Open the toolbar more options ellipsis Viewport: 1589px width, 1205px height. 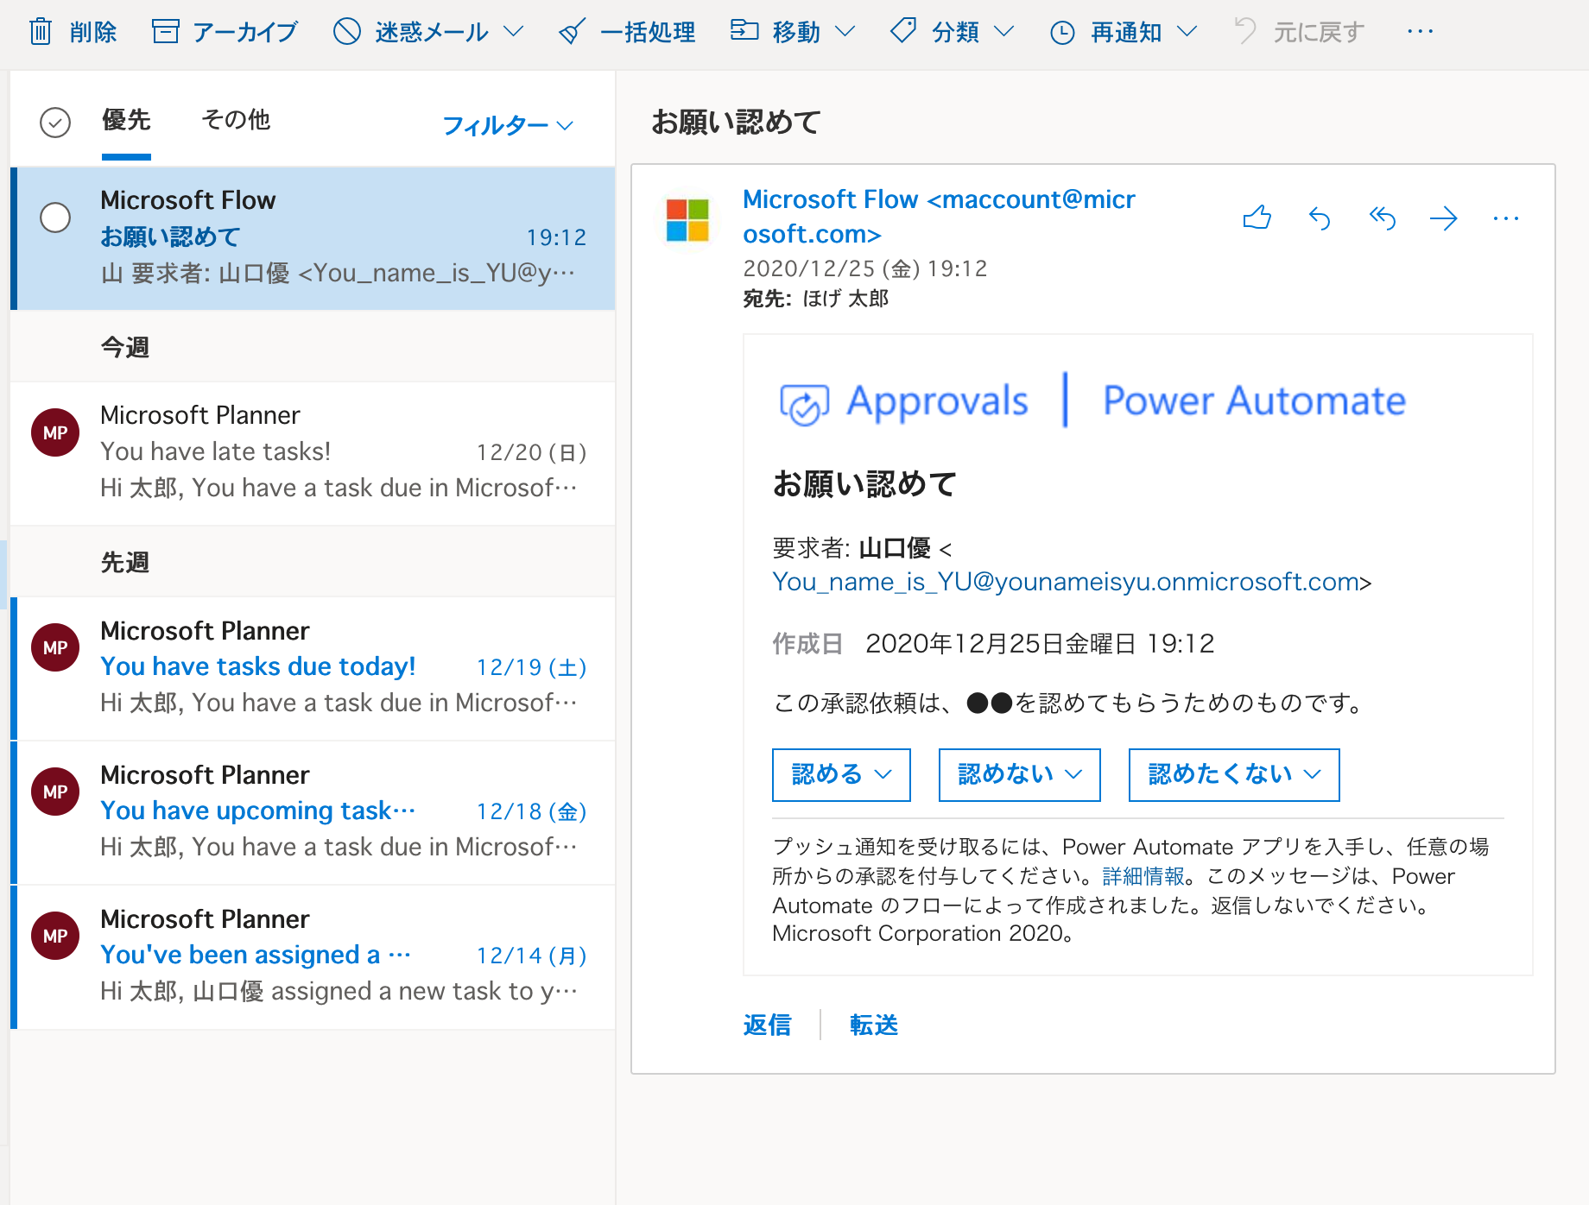(x=1420, y=32)
